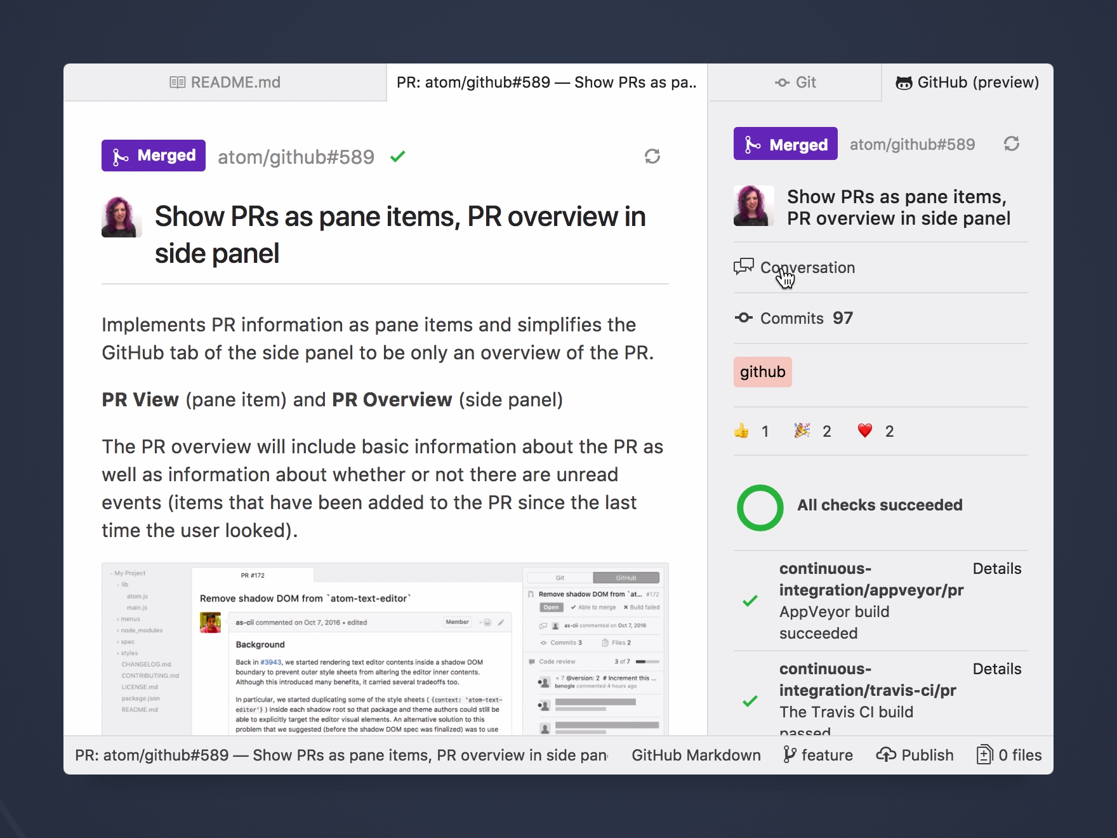Click the Commits icon in side panel
The height and width of the screenshot is (838, 1117).
(x=744, y=317)
